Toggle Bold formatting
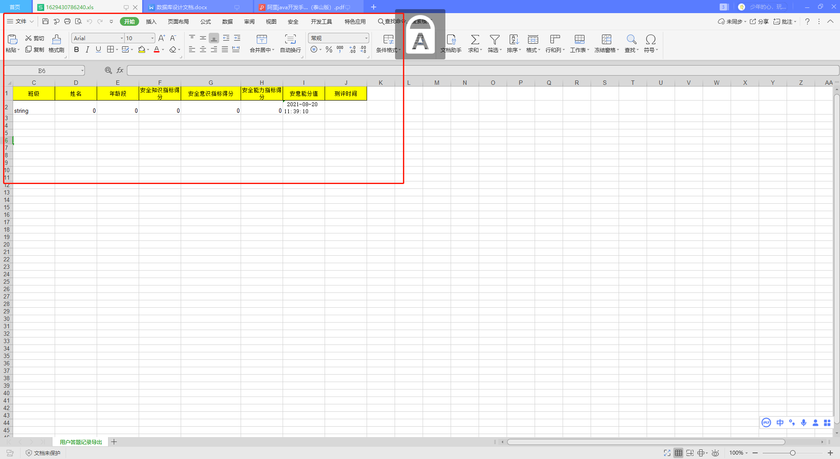Viewport: 840px width, 459px height. [x=77, y=50]
